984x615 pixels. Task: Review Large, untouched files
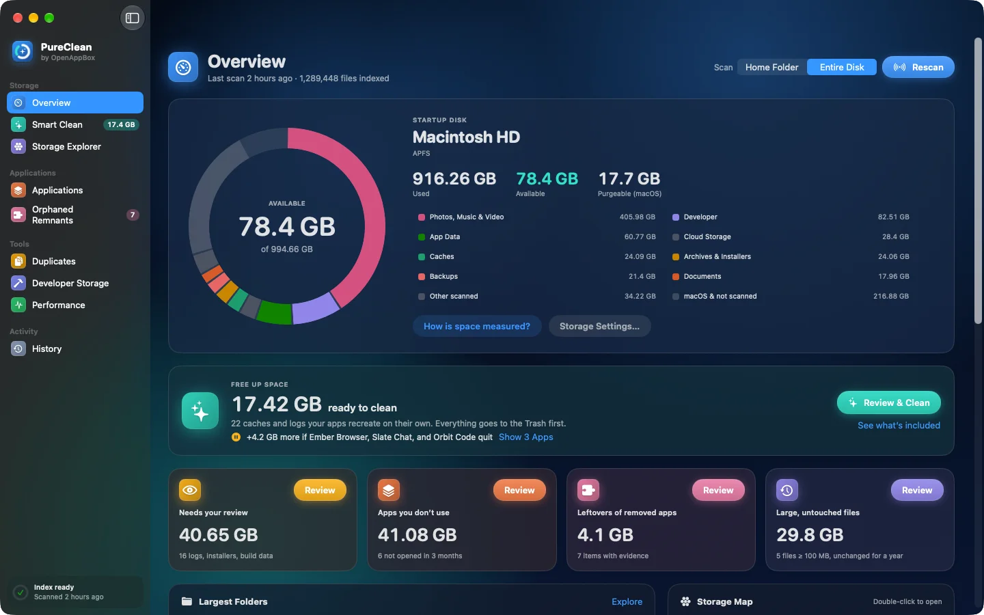tap(917, 490)
